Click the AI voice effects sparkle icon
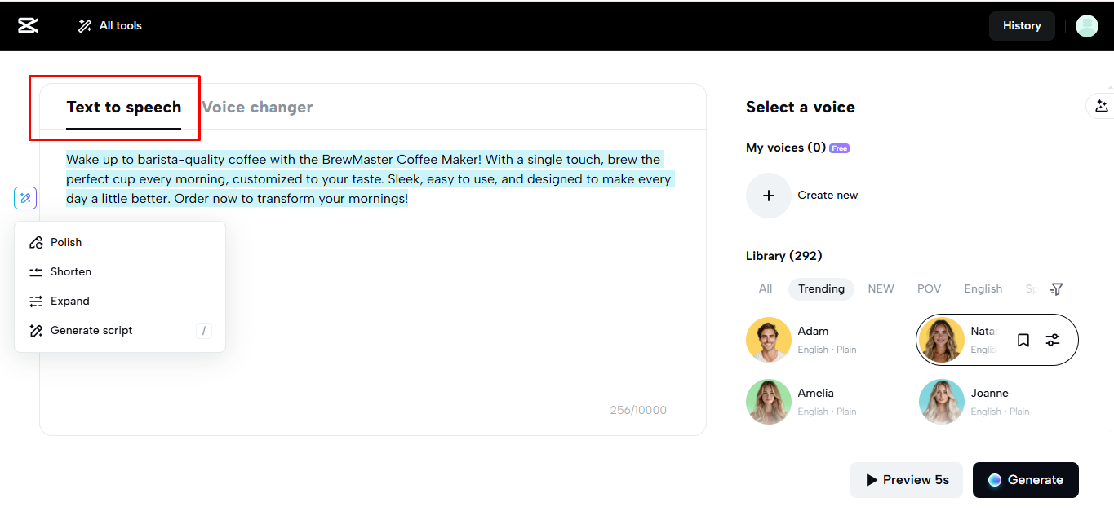The height and width of the screenshot is (524, 1114). pyautogui.click(x=1102, y=106)
